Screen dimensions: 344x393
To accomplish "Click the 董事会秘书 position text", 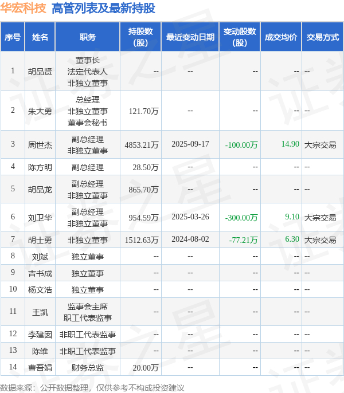I will [88, 123].
